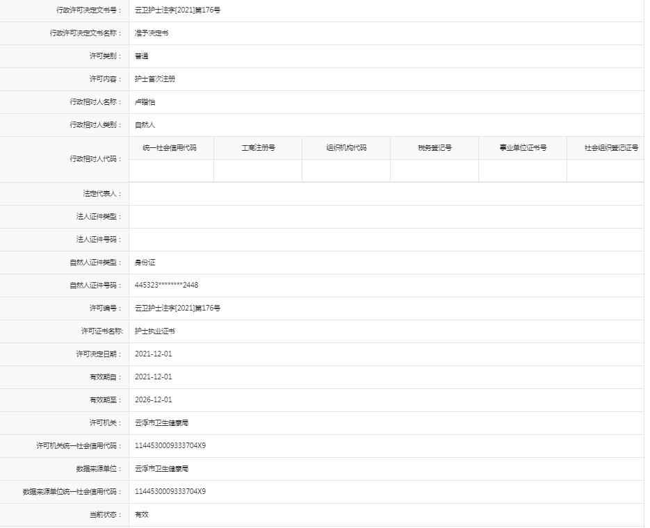Select the expiry date 2026-12-01
The width and height of the screenshot is (650, 528).
tap(150, 399)
